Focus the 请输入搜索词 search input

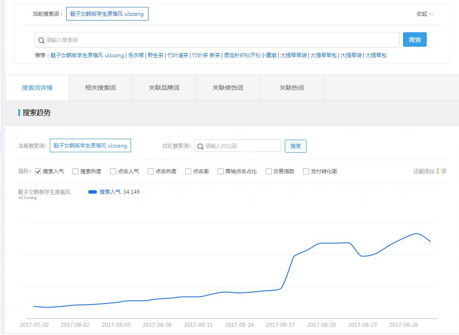click(x=218, y=40)
